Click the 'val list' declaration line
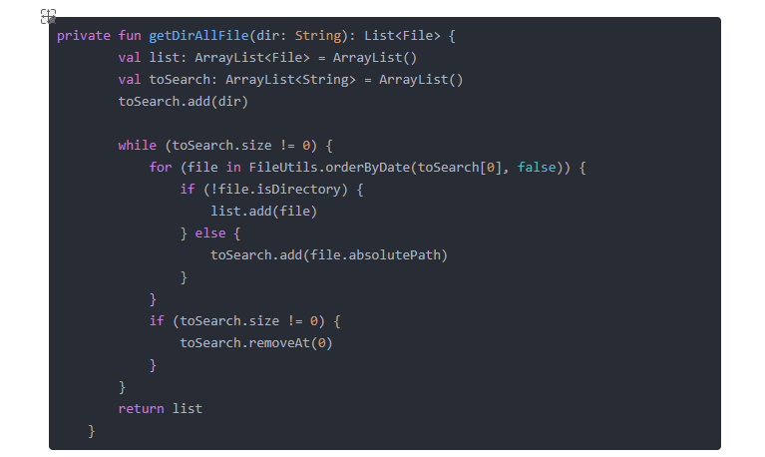The height and width of the screenshot is (457, 765). [x=267, y=58]
